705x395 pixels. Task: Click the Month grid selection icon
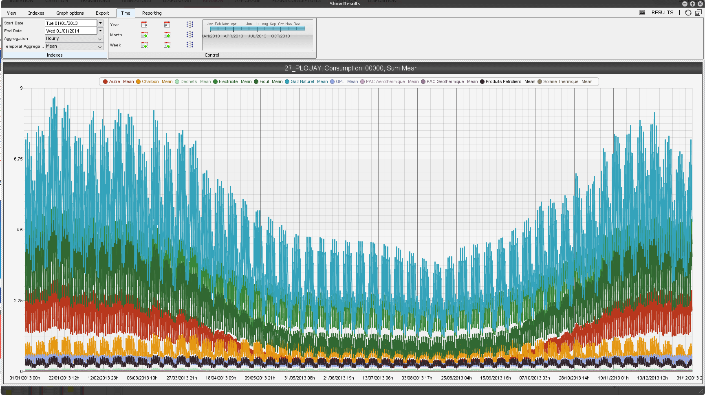(x=190, y=35)
